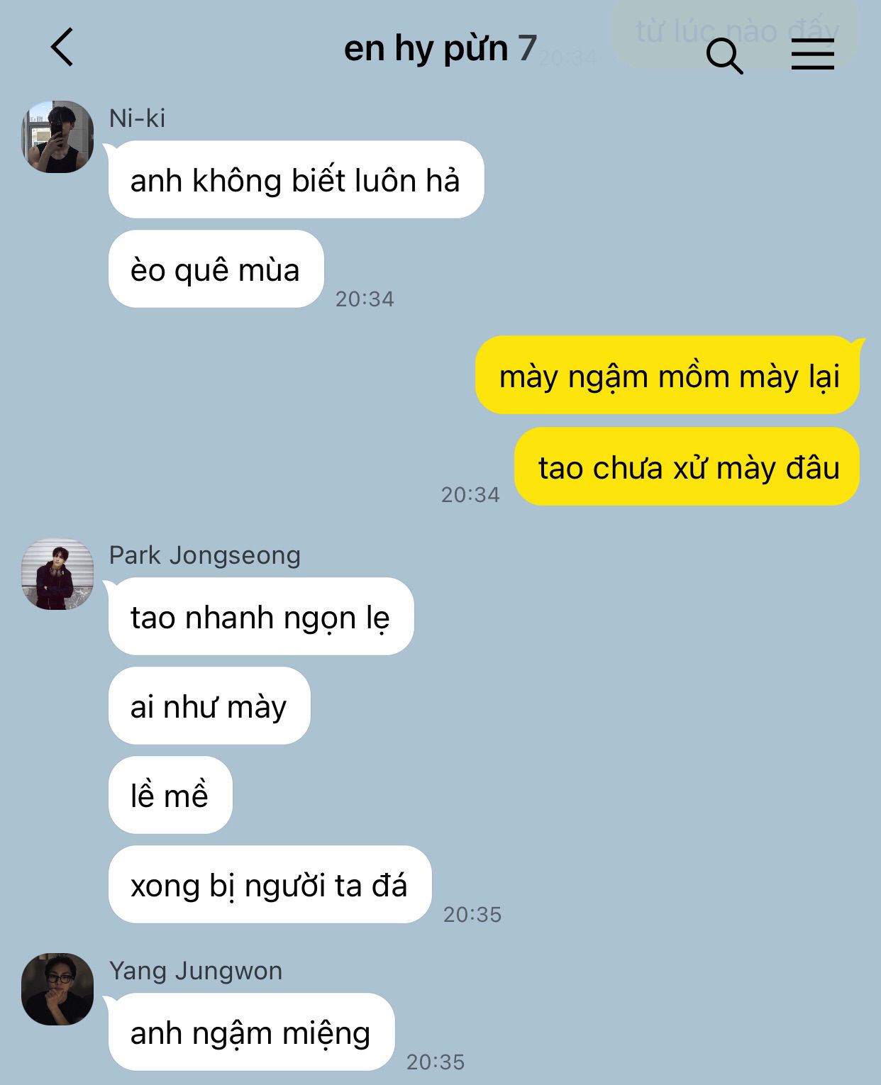This screenshot has height=1085, width=881.
Task: Select message 'lề mề'
Action: point(170,796)
